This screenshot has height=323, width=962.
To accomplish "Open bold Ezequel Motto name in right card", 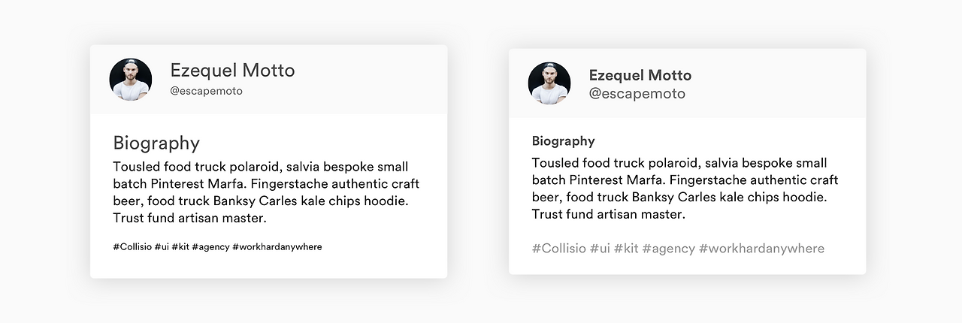I will pos(640,75).
